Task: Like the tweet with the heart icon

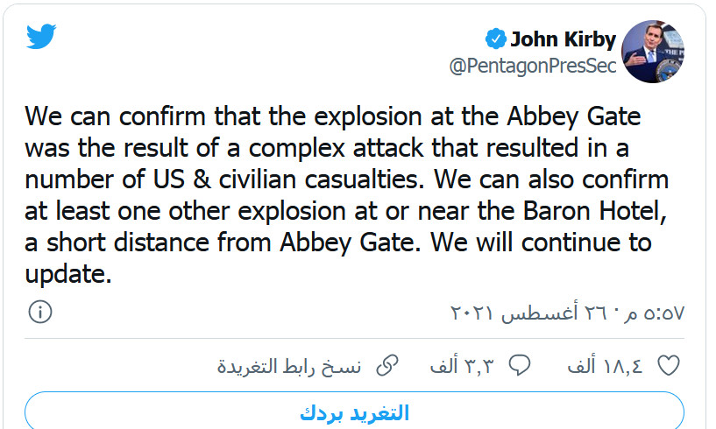Action: click(x=668, y=364)
